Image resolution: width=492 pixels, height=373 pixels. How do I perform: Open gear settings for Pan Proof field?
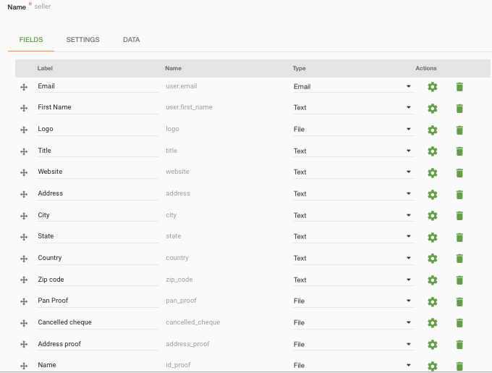click(x=433, y=302)
